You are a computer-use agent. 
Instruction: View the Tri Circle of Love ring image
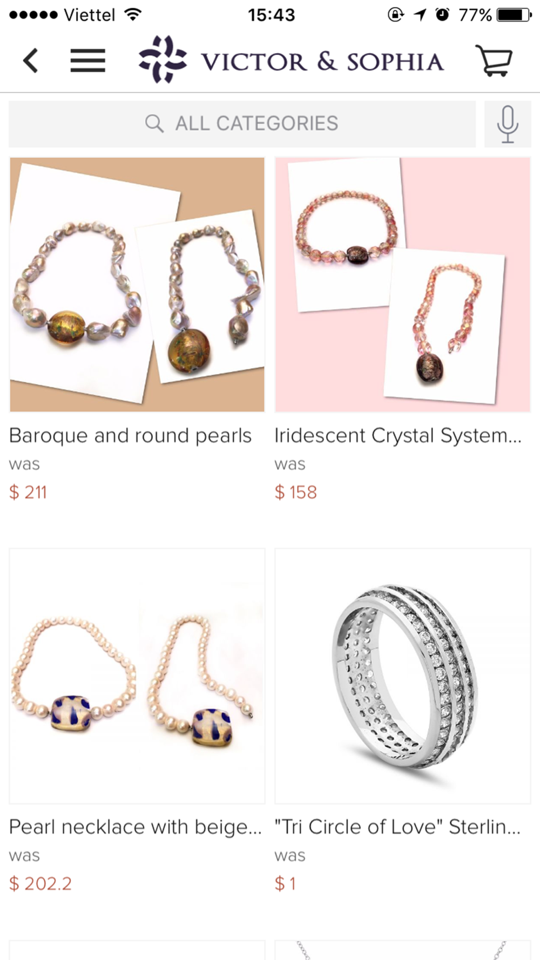click(403, 676)
